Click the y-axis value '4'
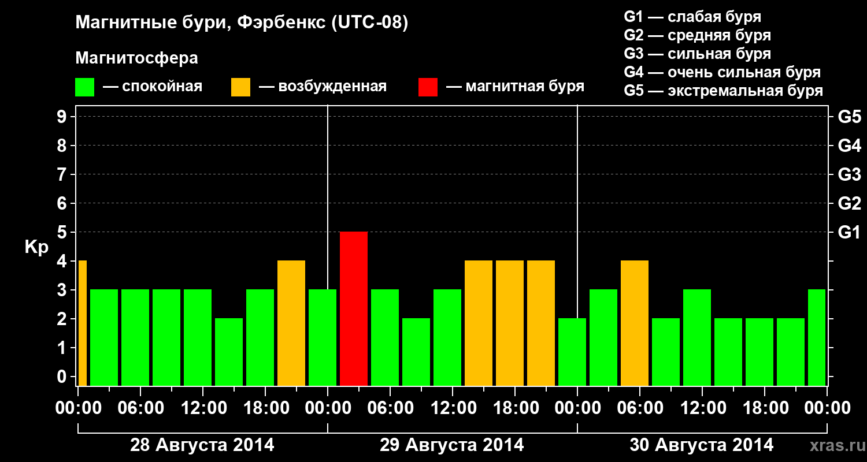 (63, 261)
